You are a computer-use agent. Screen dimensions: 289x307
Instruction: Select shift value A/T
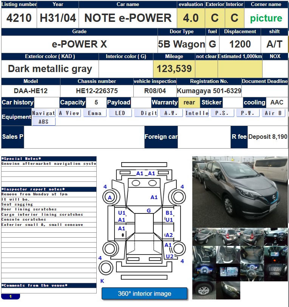click(x=274, y=44)
